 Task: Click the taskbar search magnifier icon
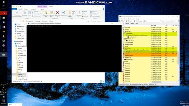coord(4,6)
